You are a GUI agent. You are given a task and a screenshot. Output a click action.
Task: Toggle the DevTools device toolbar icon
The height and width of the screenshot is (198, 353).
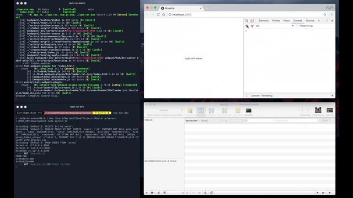tap(252, 21)
